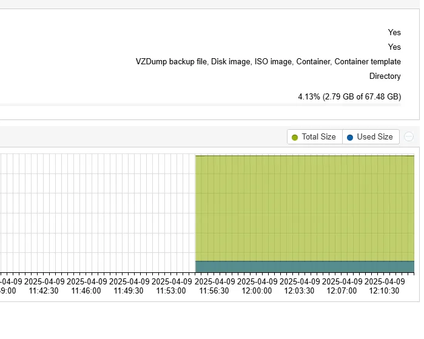Click the VZDump backup file content list

click(x=268, y=62)
